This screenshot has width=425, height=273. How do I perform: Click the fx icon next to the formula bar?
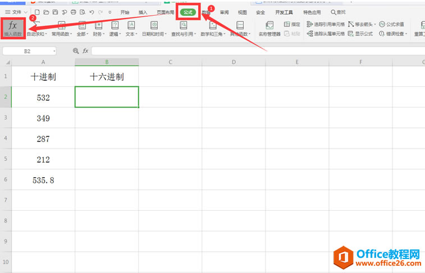(x=85, y=51)
